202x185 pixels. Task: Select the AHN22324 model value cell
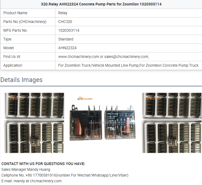click(67, 48)
